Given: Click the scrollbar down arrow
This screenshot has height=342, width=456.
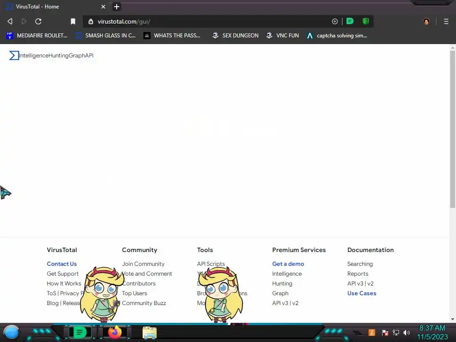Looking at the screenshot, I should tap(452, 319).
